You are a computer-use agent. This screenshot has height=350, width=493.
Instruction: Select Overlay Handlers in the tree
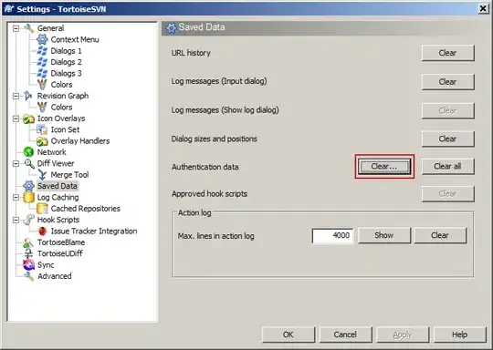pyautogui.click(x=80, y=141)
